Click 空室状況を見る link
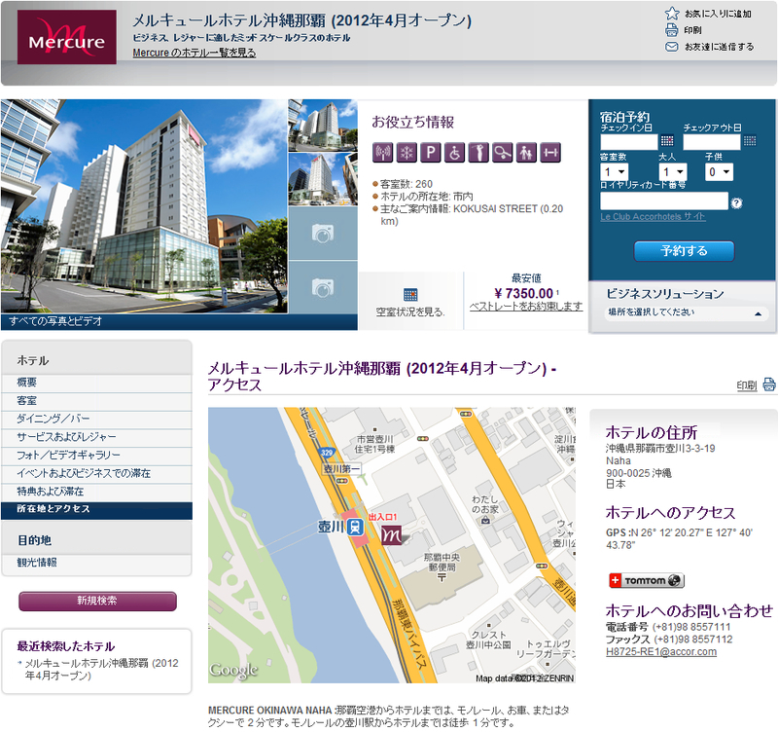Viewport: 778px width, 732px height. click(410, 312)
